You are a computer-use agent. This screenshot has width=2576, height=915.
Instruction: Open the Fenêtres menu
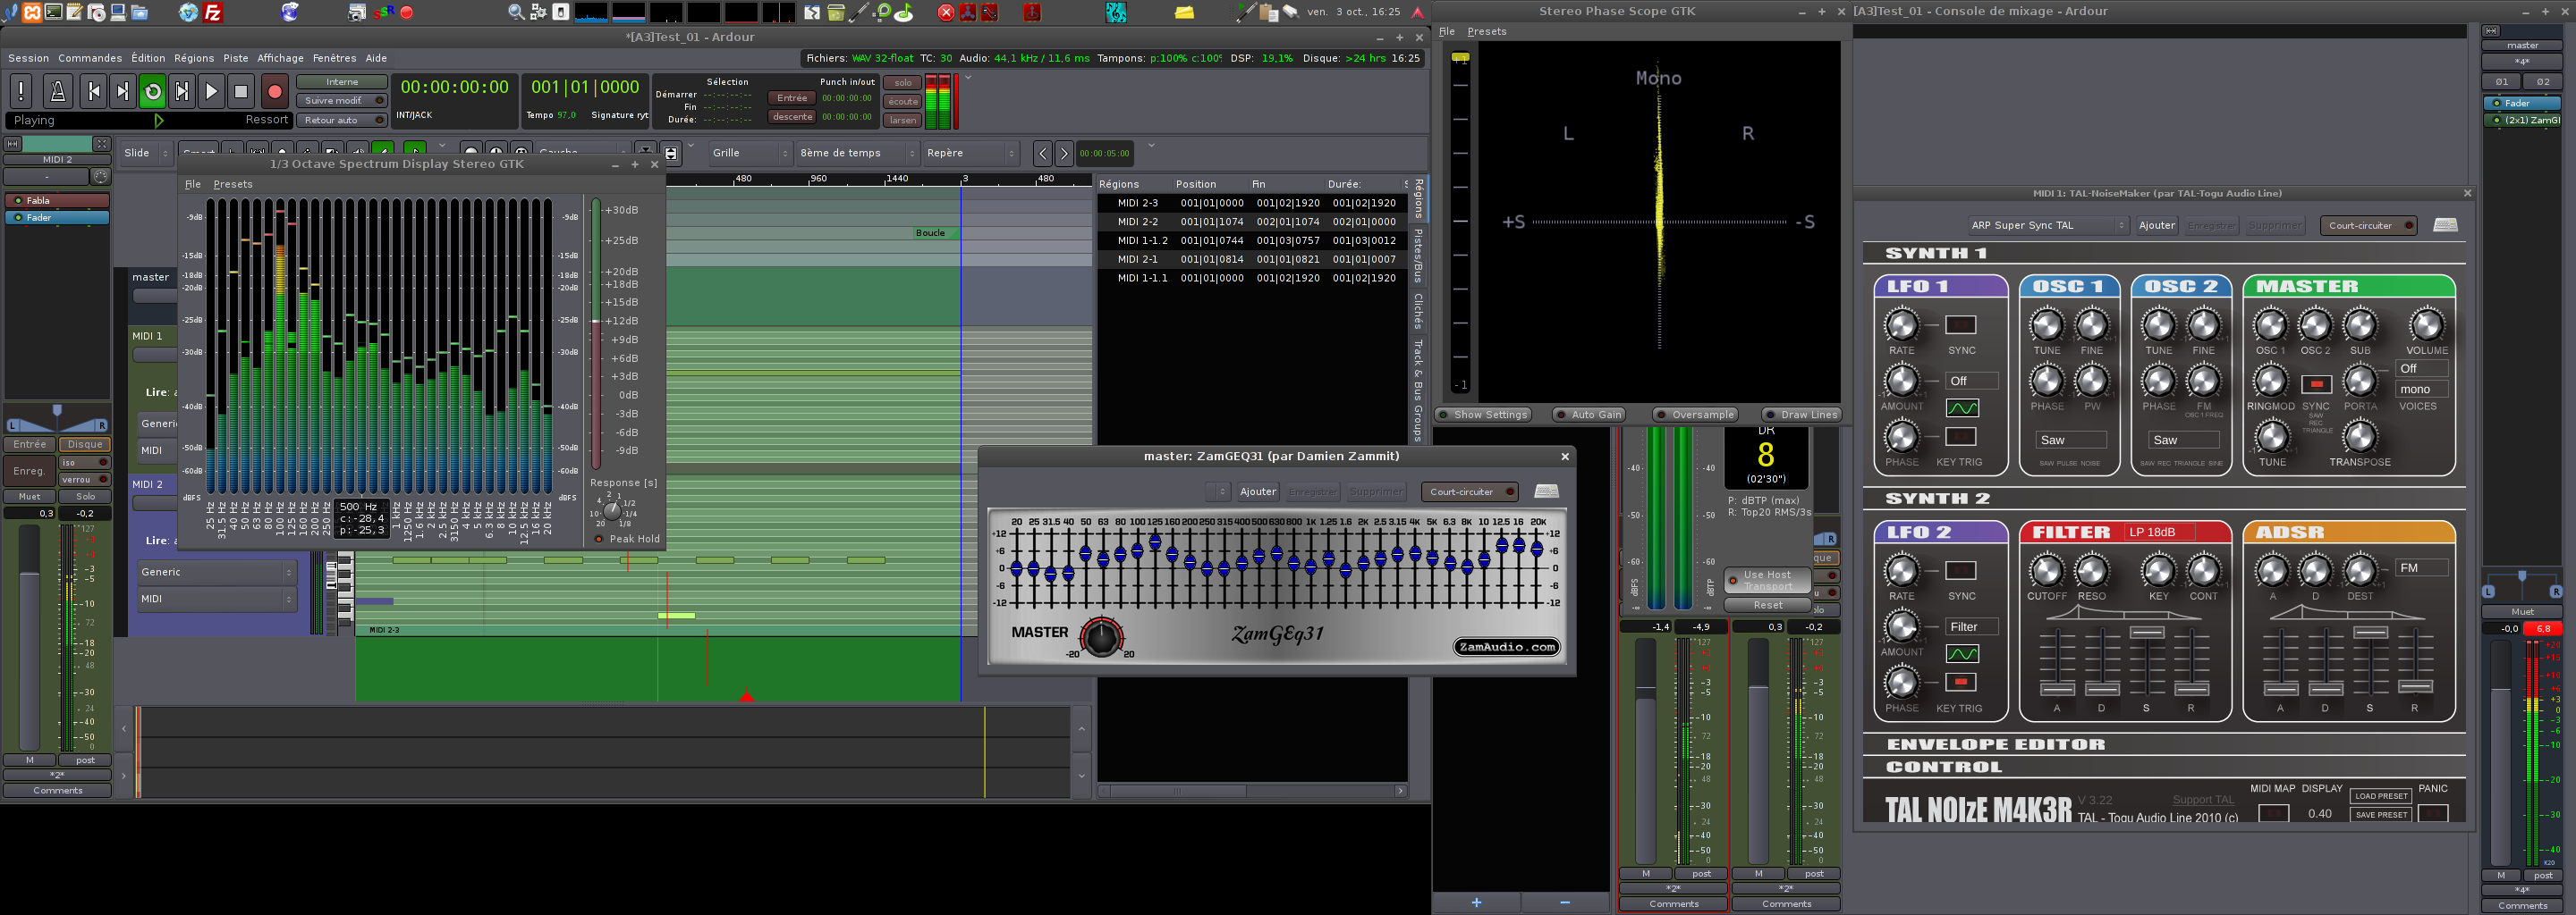(334, 58)
